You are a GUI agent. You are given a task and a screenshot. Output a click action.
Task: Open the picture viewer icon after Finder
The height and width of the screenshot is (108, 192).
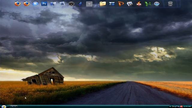point(62,4)
